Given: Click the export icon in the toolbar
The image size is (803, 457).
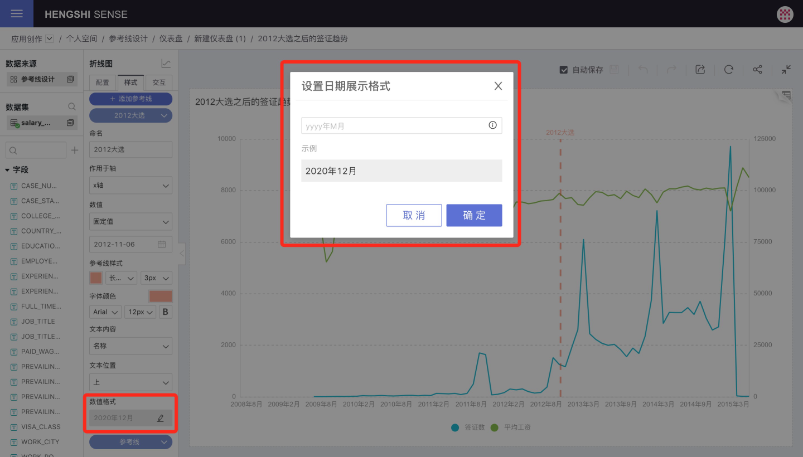Looking at the screenshot, I should [700, 70].
